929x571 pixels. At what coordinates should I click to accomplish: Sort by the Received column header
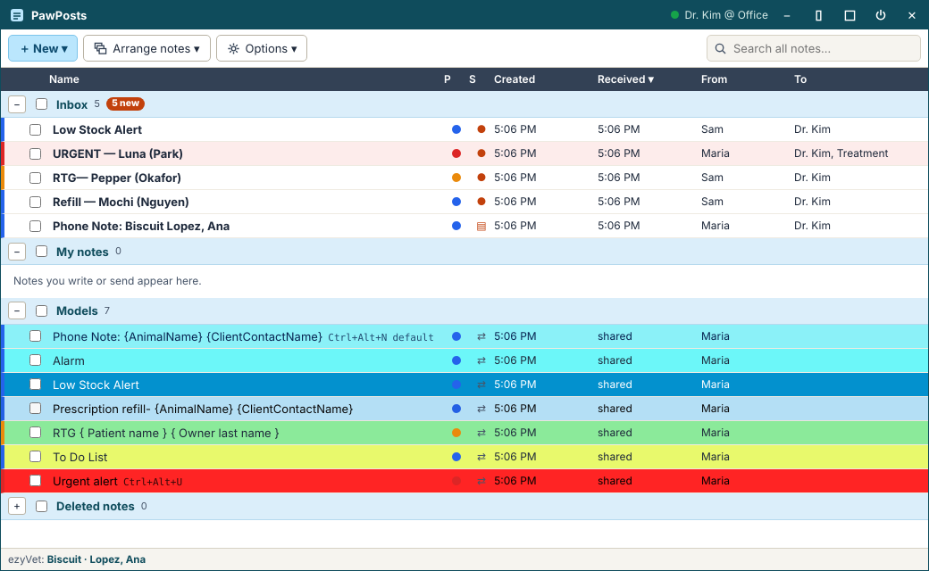click(x=625, y=79)
